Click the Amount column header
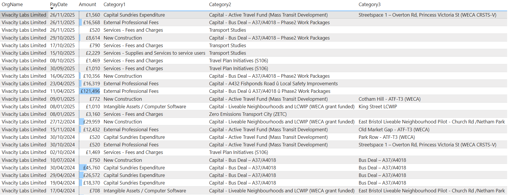 click(x=87, y=4)
